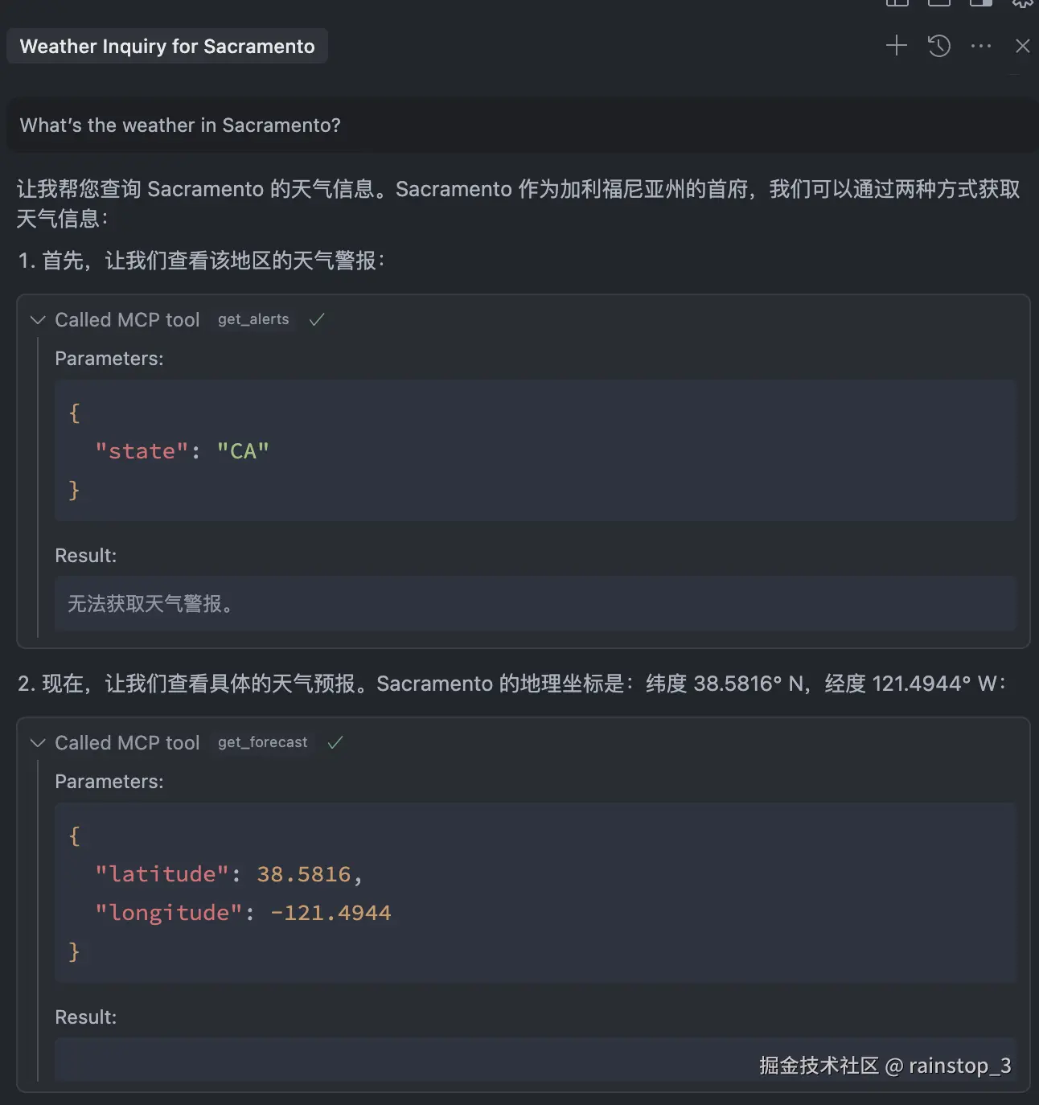Image resolution: width=1039 pixels, height=1105 pixels.
Task: Open the three-dot more options menu
Action: (x=981, y=46)
